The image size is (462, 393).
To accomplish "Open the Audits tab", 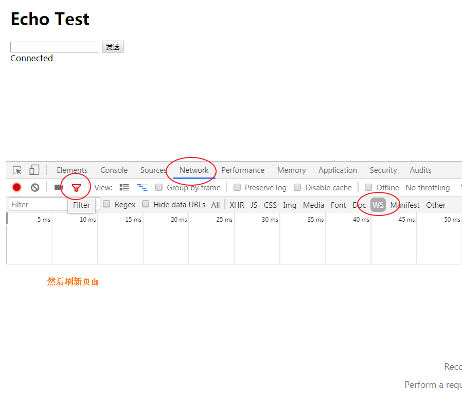I will tap(420, 170).
